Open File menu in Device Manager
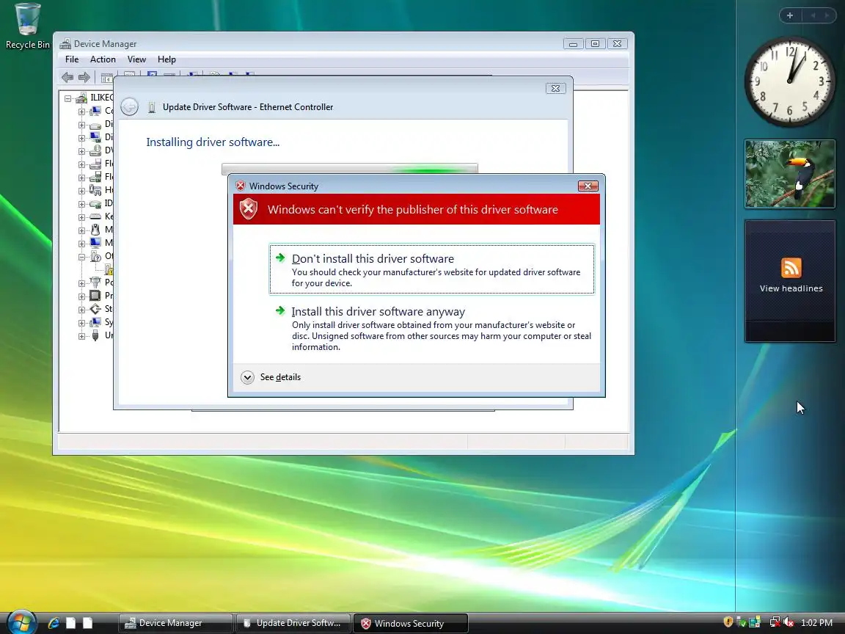 tap(72, 59)
